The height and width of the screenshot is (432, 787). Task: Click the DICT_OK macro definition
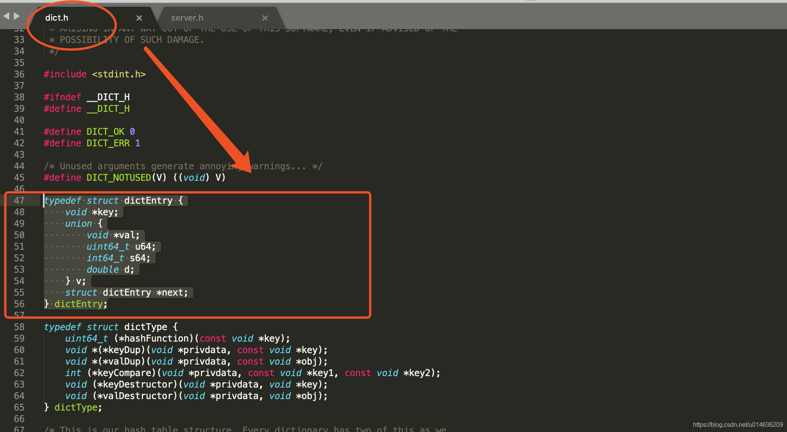coord(89,132)
